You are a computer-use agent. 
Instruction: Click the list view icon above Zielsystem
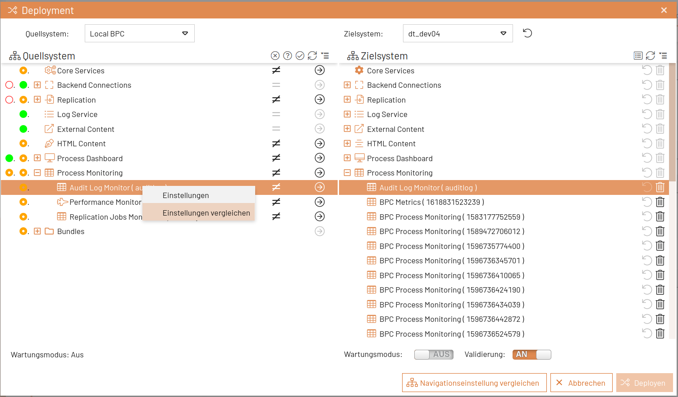click(638, 55)
